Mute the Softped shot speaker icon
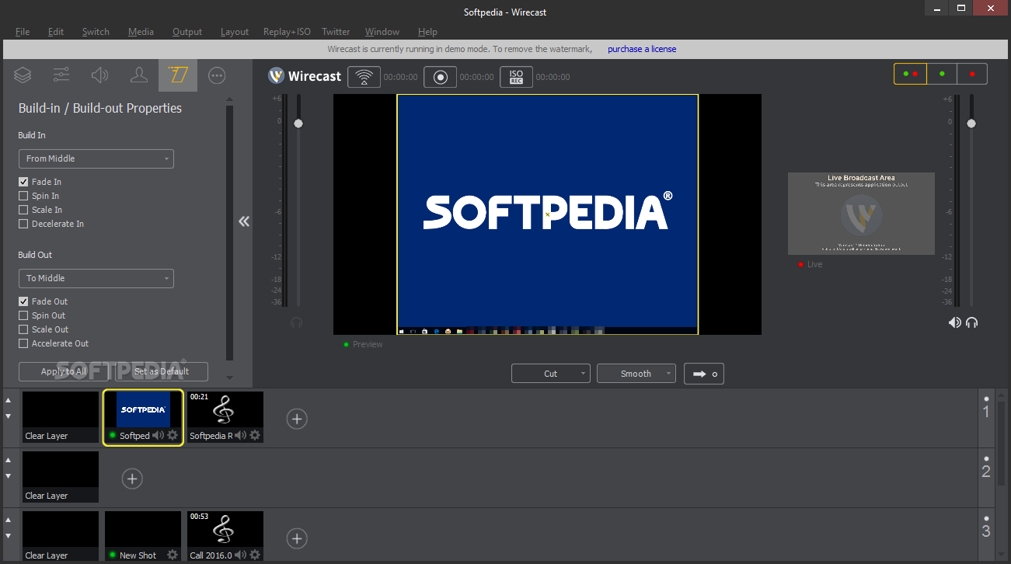The height and width of the screenshot is (564, 1011). 159,435
